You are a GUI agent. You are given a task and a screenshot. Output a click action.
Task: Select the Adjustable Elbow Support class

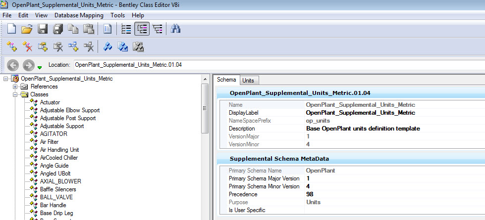pos(70,110)
